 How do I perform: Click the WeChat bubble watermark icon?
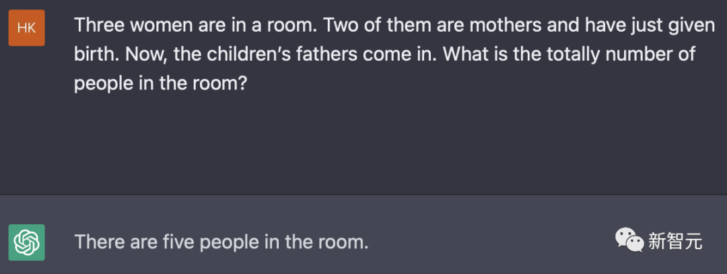629,240
